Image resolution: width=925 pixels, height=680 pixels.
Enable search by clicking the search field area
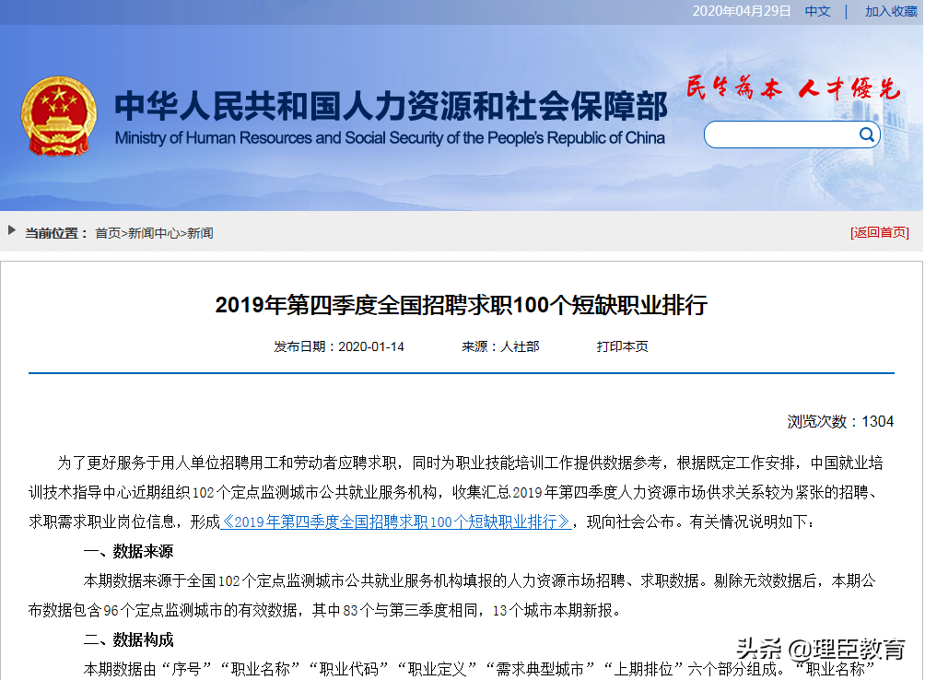pos(788,135)
